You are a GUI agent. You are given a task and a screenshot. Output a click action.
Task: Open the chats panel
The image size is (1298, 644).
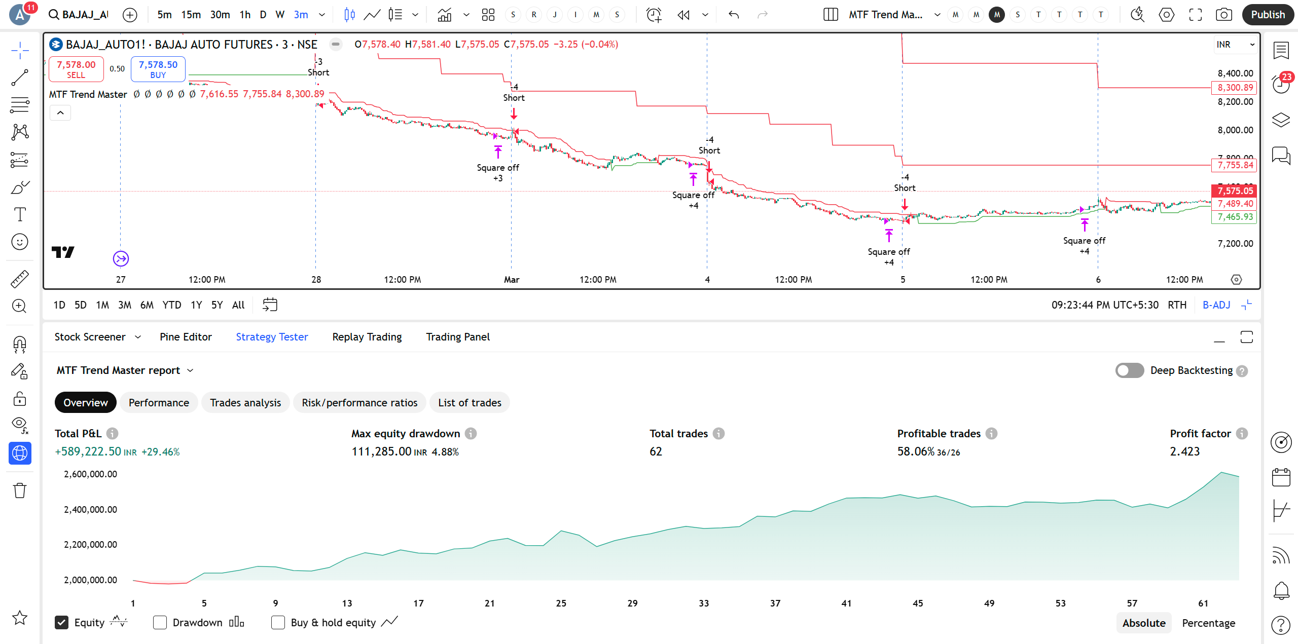pos(1281,155)
